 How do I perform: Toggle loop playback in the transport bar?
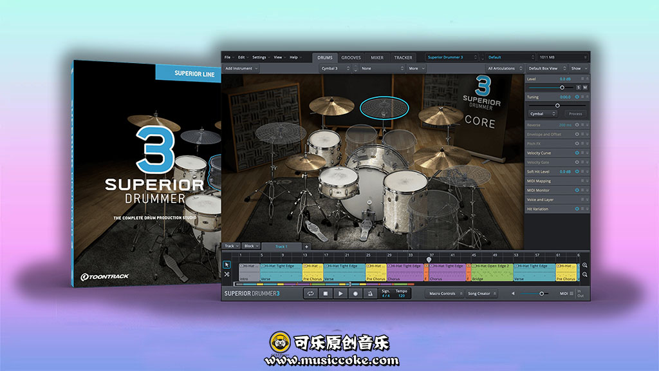click(310, 294)
